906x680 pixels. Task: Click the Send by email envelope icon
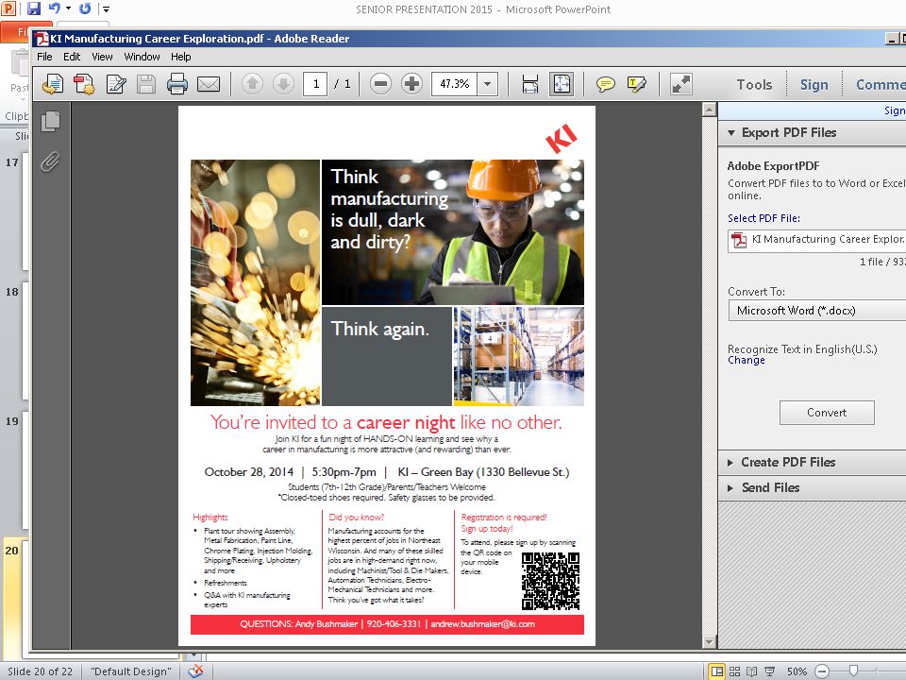pos(209,84)
